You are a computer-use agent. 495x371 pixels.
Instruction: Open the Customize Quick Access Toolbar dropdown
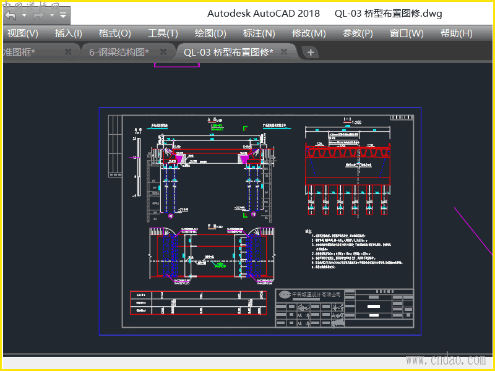(x=63, y=15)
